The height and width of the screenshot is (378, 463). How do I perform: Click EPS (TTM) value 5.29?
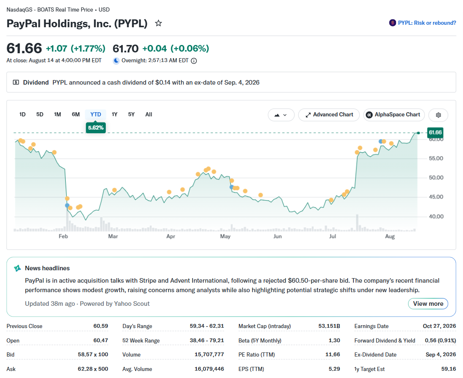pos(334,369)
